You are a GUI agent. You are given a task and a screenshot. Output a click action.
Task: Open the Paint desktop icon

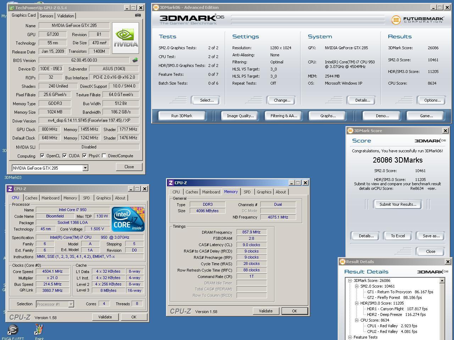tap(39, 332)
